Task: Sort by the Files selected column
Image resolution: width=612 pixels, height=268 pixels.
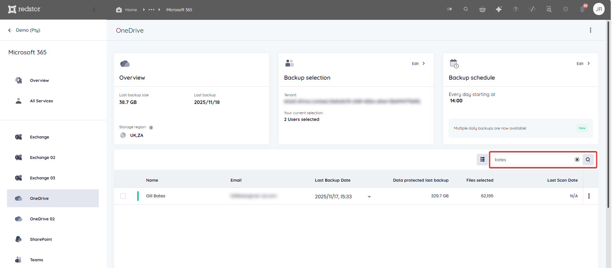Action: coord(480,180)
